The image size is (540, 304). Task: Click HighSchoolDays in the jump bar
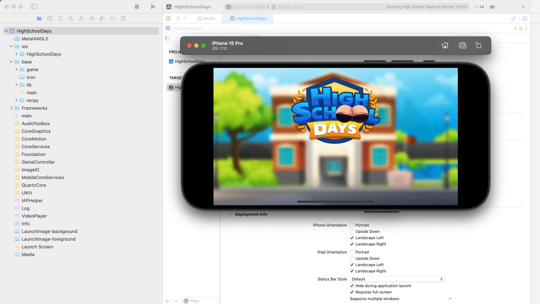184,28
